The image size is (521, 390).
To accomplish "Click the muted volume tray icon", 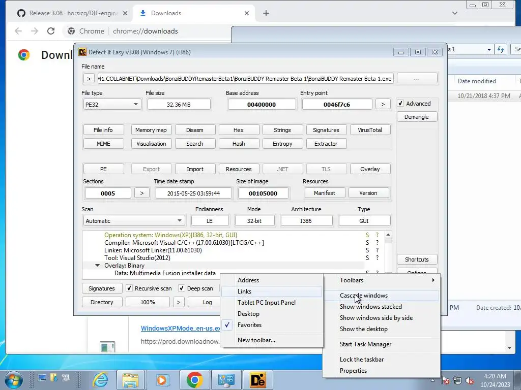I will coord(470,381).
